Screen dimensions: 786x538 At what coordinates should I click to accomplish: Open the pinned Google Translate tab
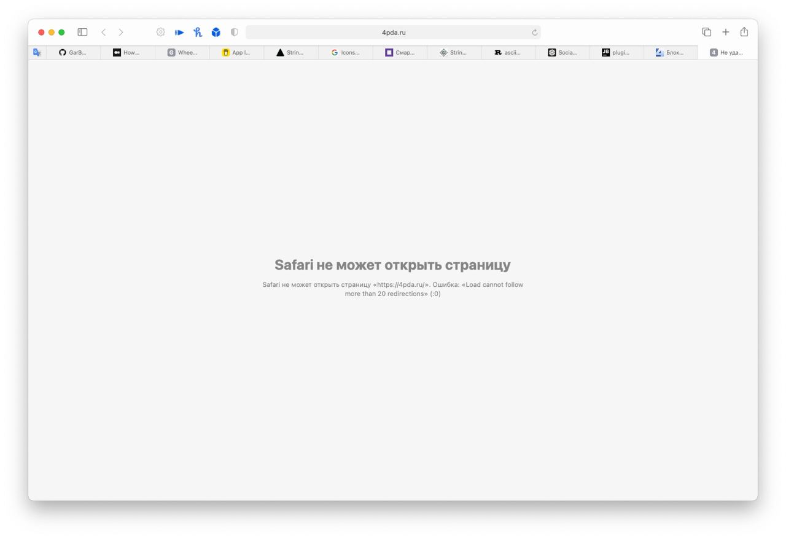pos(37,53)
